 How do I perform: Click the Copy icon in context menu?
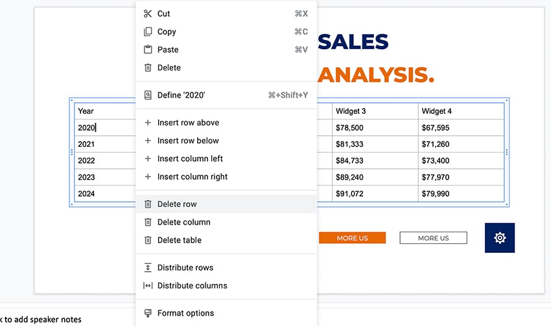click(x=148, y=32)
